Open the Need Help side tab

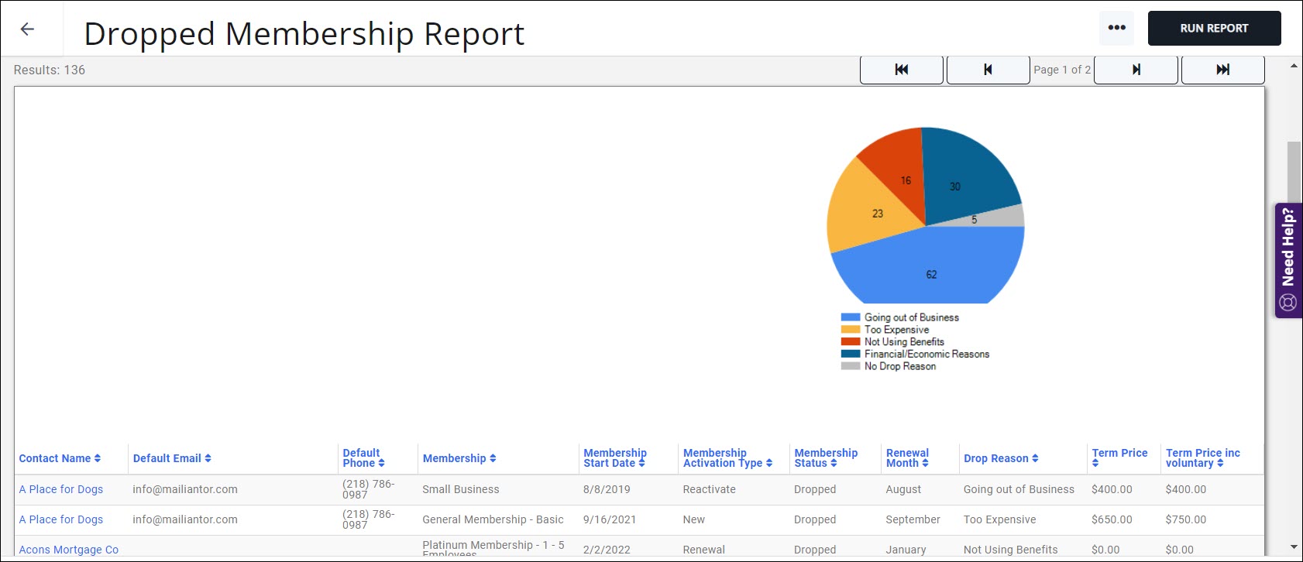click(x=1288, y=260)
